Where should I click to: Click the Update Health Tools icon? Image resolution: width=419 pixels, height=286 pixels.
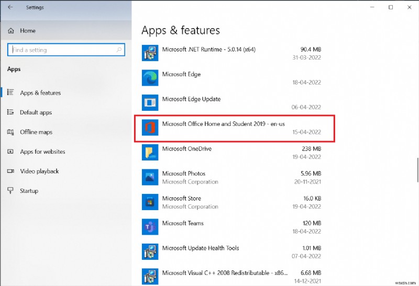150,251
